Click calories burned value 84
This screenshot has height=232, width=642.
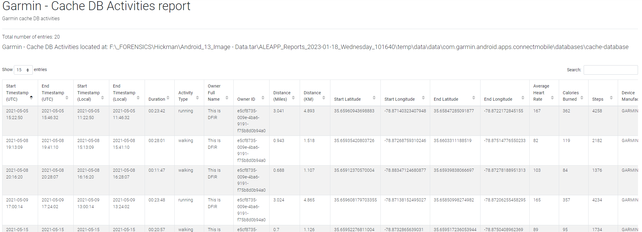click(565, 170)
